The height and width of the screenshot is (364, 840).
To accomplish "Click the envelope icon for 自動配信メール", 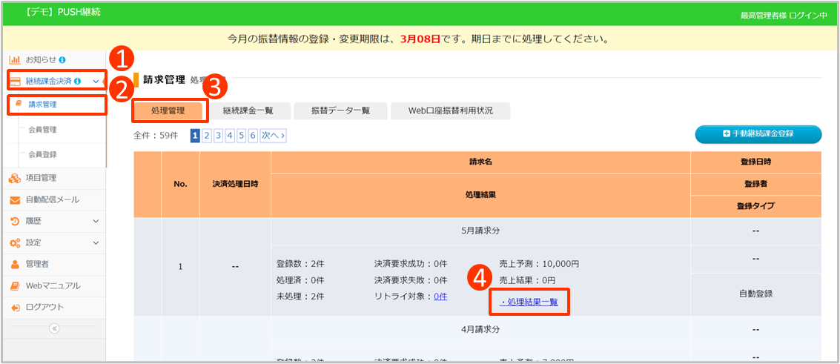I will pyautogui.click(x=15, y=200).
